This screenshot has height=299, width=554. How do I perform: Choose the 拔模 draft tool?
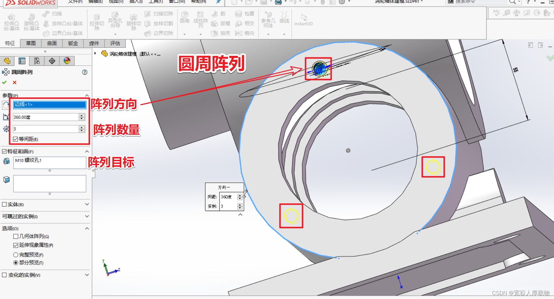(x=221, y=23)
